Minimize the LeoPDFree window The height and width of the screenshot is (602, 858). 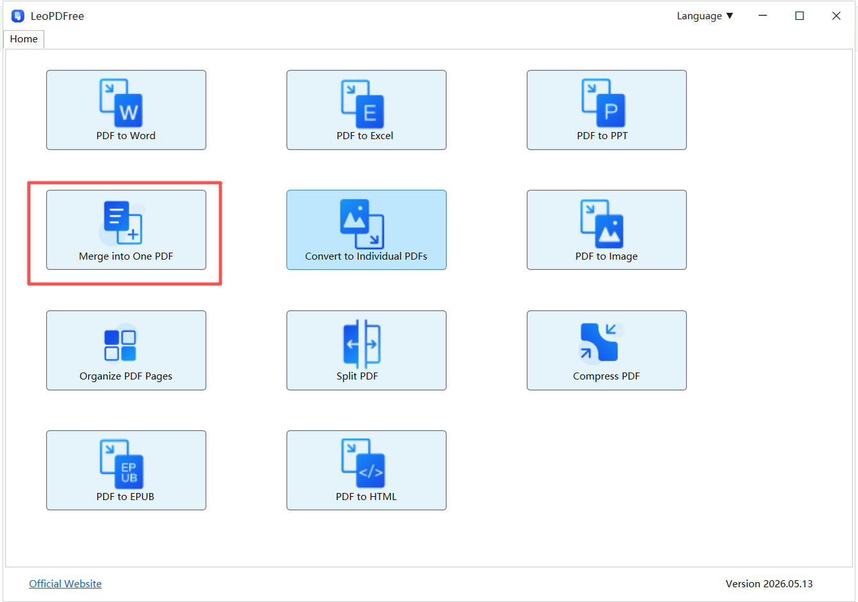[x=763, y=16]
